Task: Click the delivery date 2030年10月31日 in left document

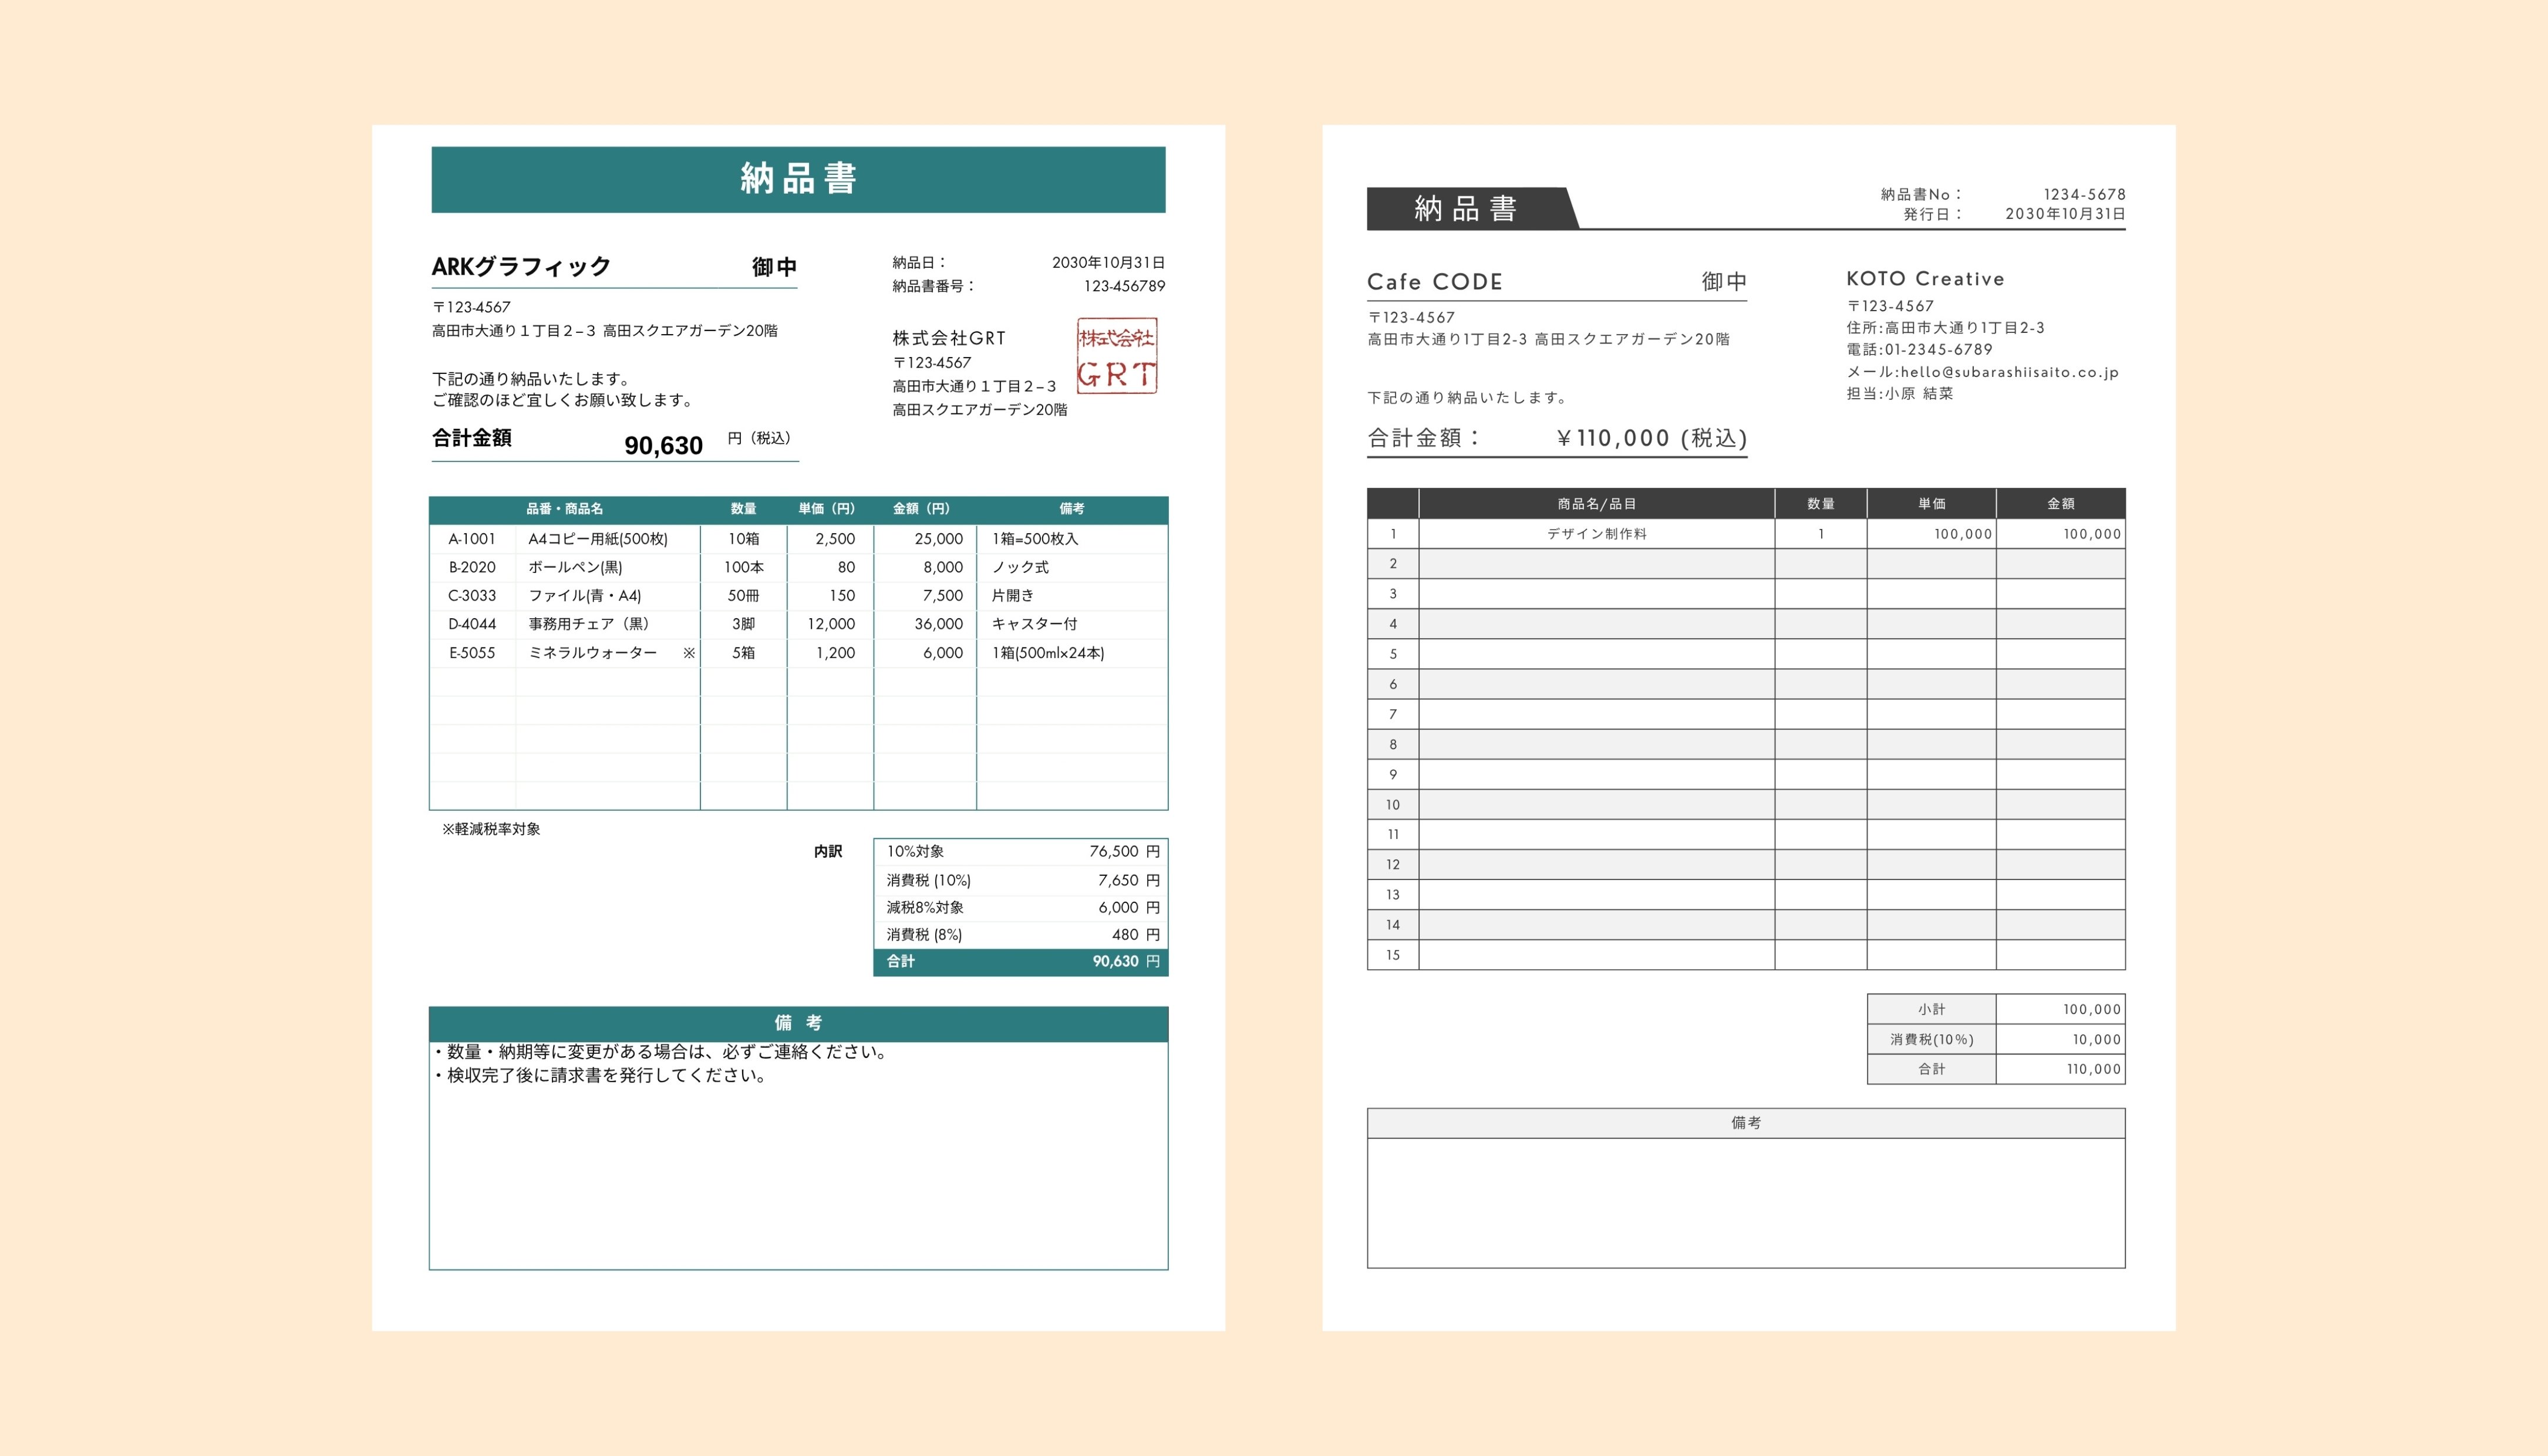Action: pos(1108,263)
